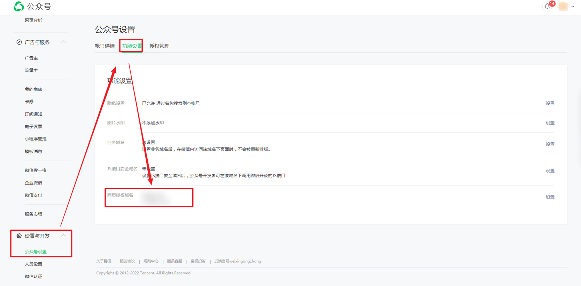The height and width of the screenshot is (286, 581).
Task: Click 已允许 通过名称搜索到本帐号 text
Action: click(x=171, y=103)
